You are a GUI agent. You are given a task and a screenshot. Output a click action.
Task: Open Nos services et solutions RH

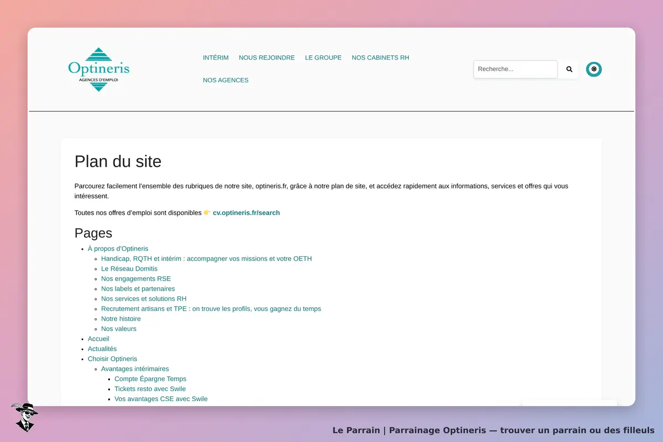(144, 298)
